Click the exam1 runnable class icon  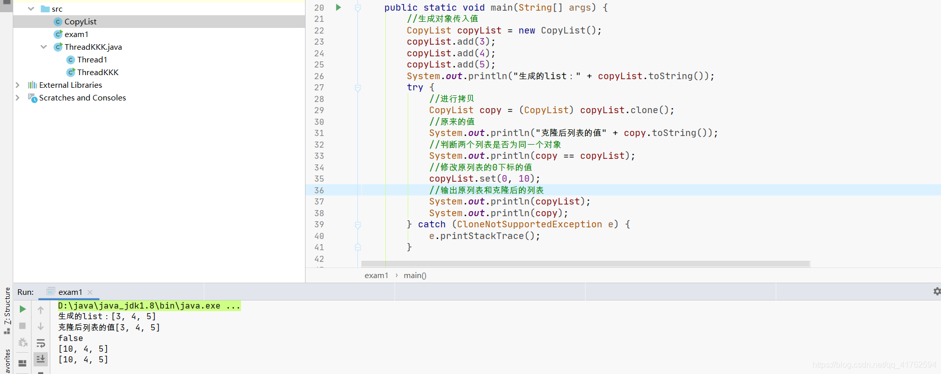[58, 34]
